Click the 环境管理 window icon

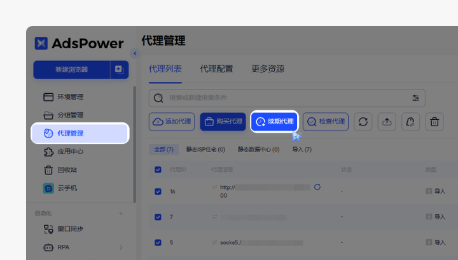tap(48, 97)
